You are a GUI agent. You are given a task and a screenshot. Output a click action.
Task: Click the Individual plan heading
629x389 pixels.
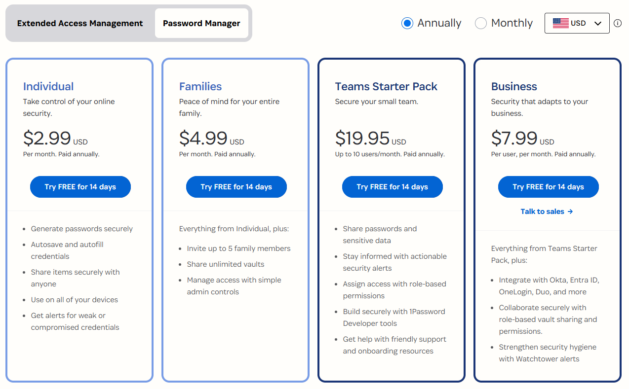(48, 86)
